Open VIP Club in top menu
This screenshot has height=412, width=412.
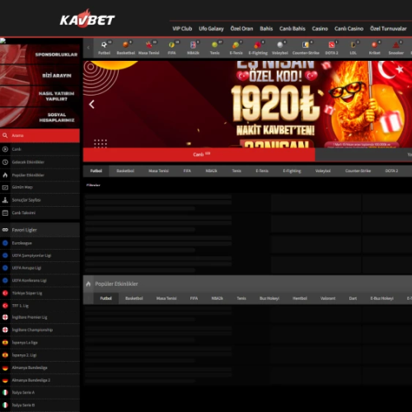182,29
